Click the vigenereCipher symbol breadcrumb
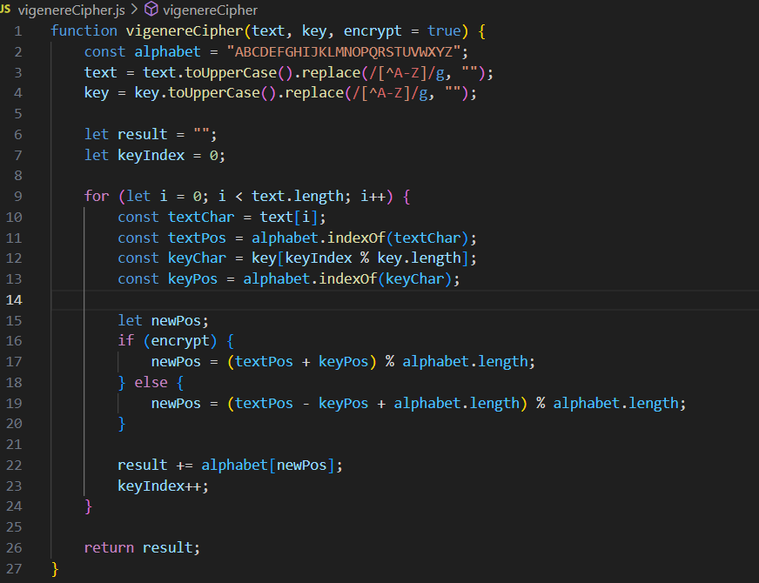 [x=210, y=10]
